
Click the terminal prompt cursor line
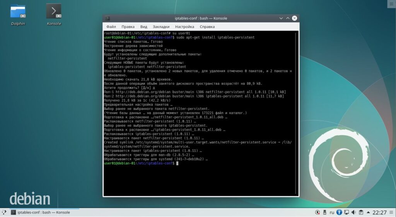(x=141, y=163)
